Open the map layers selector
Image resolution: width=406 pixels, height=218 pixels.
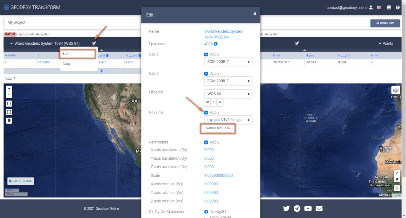click(x=396, y=90)
